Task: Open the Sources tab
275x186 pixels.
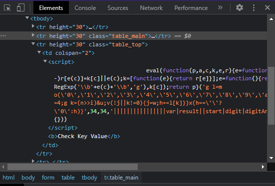Action: (118, 8)
